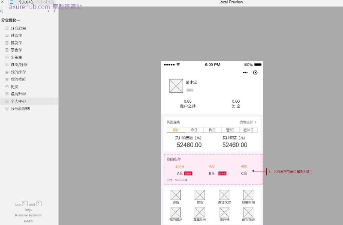Click the red tag beside B仓

(x=222, y=174)
